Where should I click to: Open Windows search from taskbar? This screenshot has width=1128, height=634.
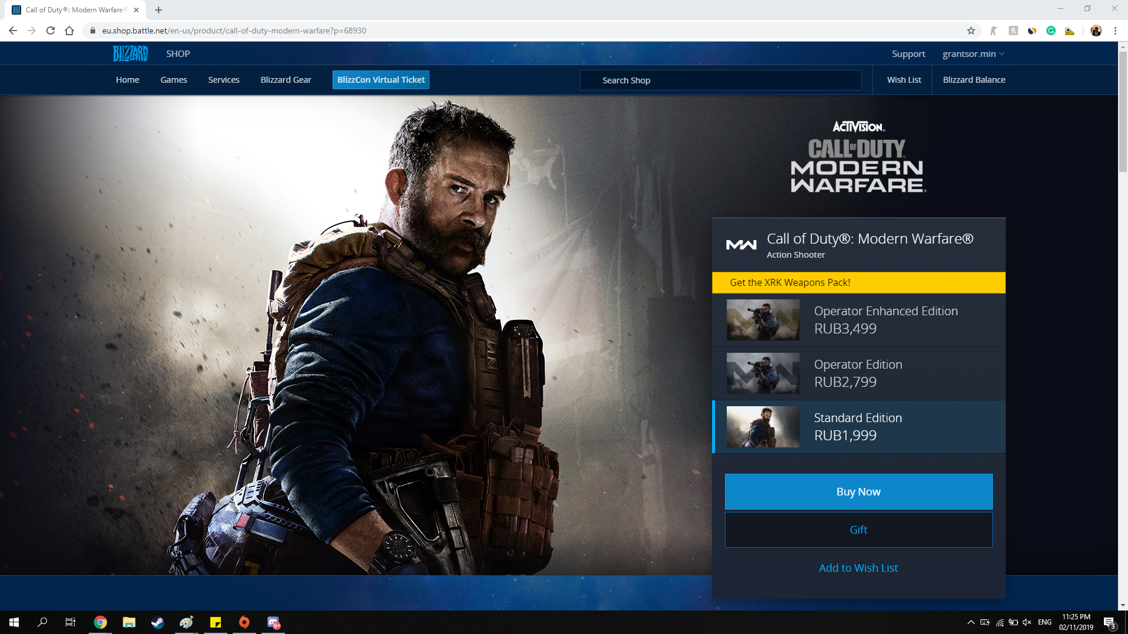42,622
